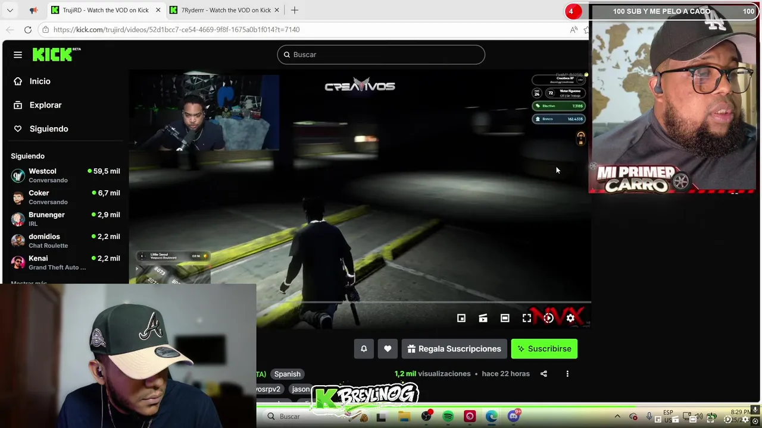This screenshot has width=762, height=428.
Task: Click Westcol's avatar thumbnail
Action: click(x=18, y=175)
